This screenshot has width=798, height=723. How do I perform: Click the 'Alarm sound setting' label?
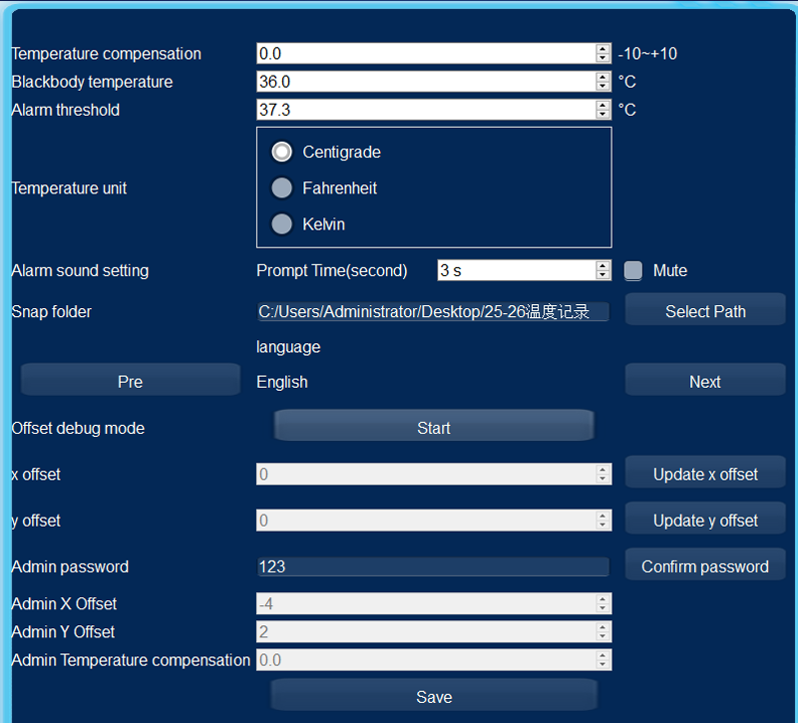[80, 270]
